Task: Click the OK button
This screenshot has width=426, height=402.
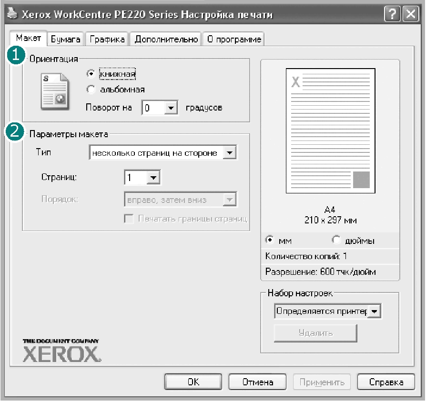Action: (193, 382)
